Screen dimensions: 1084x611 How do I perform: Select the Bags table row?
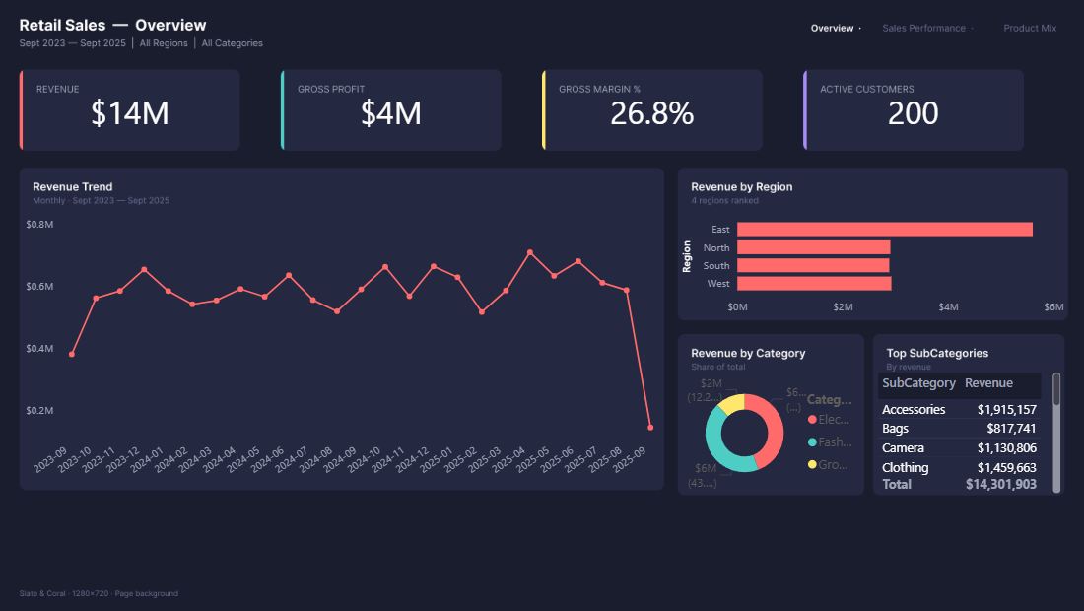coord(960,429)
